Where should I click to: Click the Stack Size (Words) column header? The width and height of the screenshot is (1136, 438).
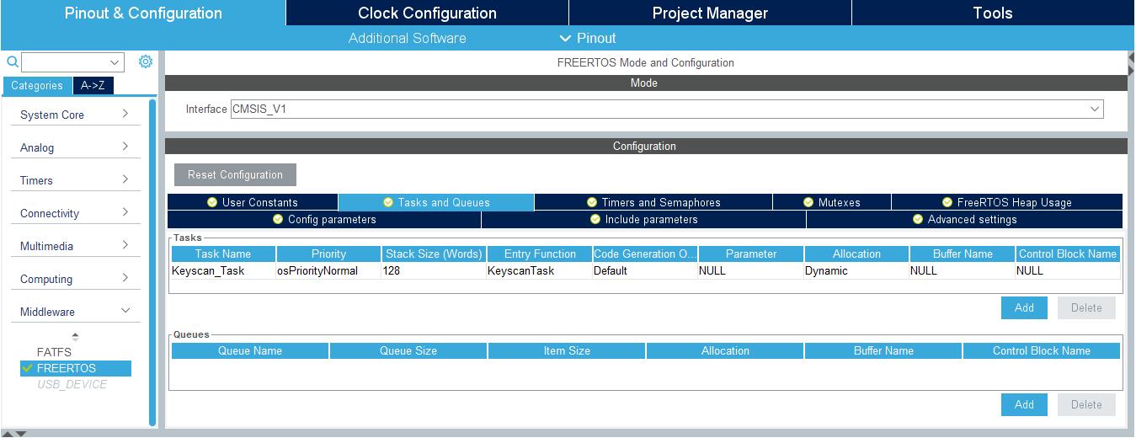click(434, 254)
